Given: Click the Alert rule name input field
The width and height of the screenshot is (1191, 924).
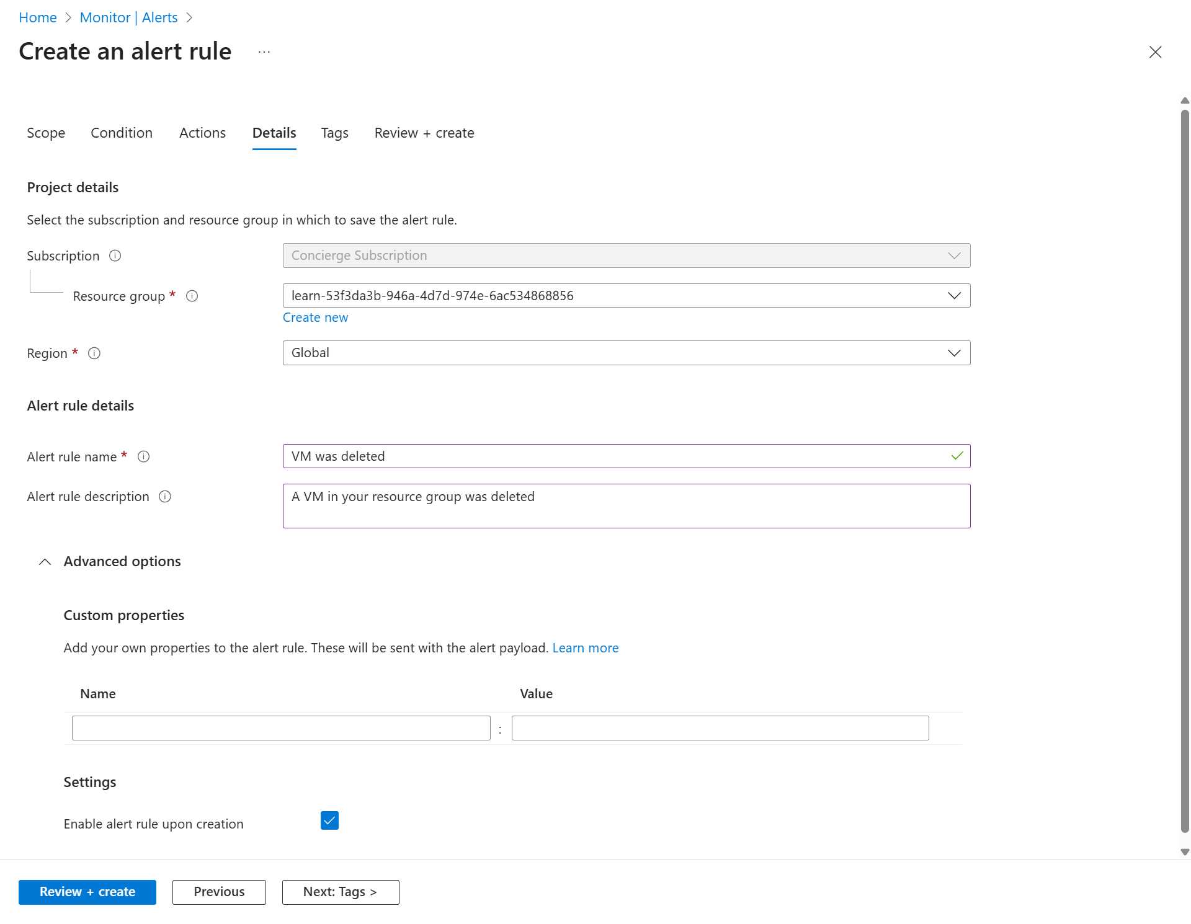Looking at the screenshot, I should 627,456.
